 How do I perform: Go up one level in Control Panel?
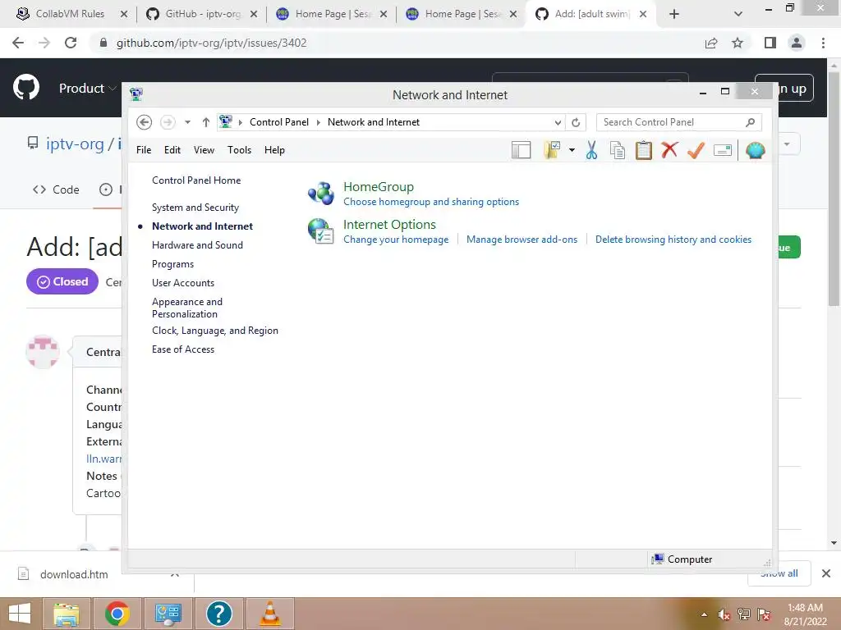click(205, 122)
